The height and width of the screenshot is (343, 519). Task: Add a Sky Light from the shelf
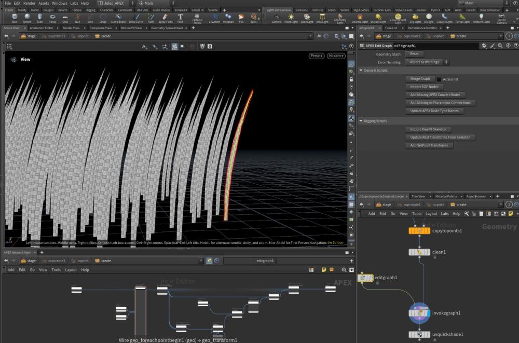click(x=415, y=18)
